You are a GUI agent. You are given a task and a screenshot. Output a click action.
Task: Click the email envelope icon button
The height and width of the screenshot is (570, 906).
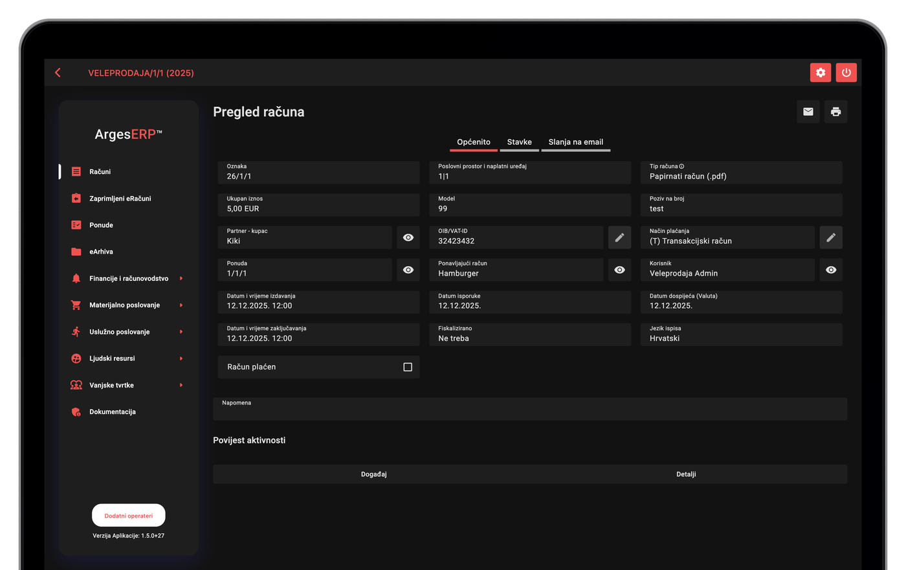[x=808, y=112]
